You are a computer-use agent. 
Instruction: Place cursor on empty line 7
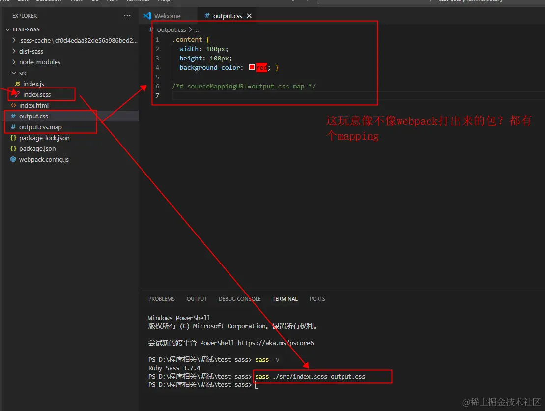358,96
